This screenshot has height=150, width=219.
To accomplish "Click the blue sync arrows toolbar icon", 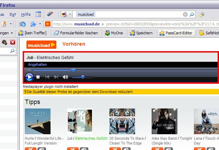I will pyautogui.click(x=22, y=24).
